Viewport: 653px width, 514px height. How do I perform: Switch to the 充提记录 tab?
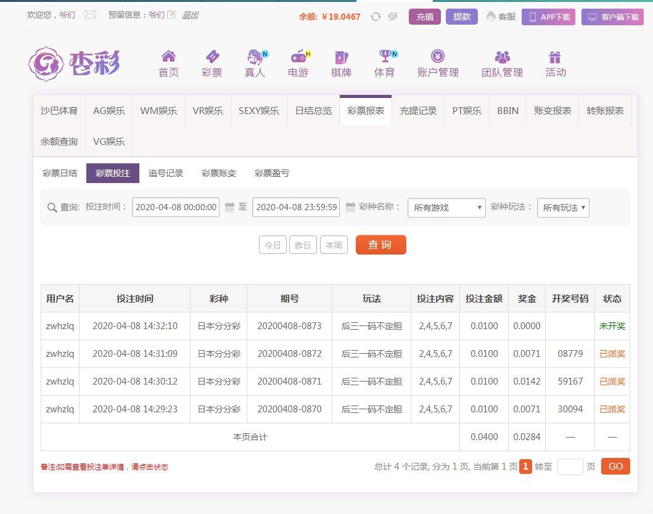pyautogui.click(x=418, y=111)
